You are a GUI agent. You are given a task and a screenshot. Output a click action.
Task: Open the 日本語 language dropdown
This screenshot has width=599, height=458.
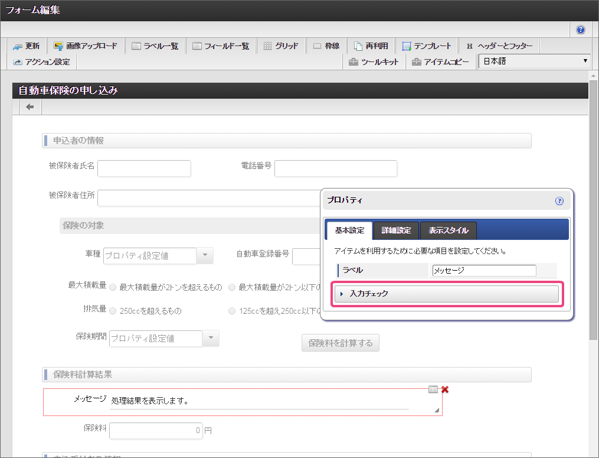coord(535,61)
